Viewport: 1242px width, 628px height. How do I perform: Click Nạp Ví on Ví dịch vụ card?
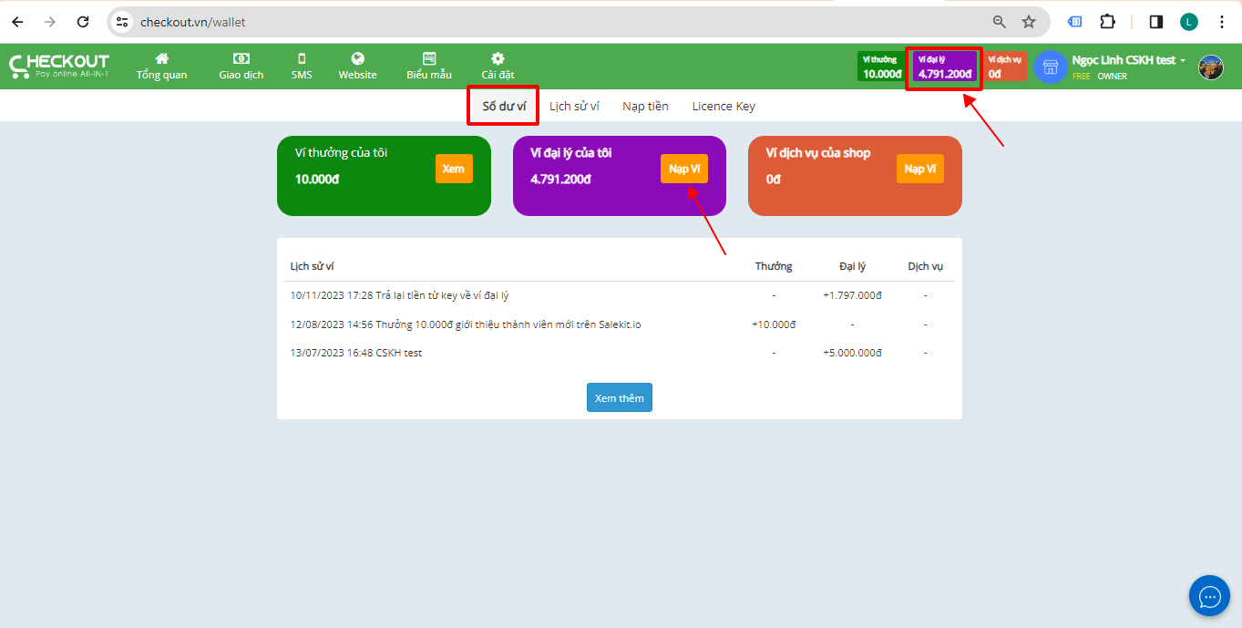[919, 169]
